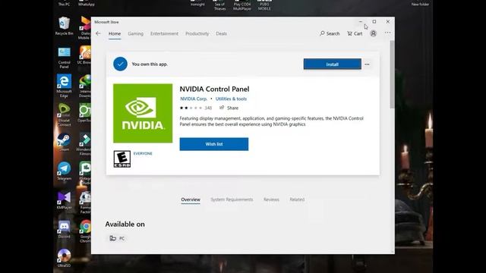
Task: Select the Overview section tab
Action: point(191,199)
